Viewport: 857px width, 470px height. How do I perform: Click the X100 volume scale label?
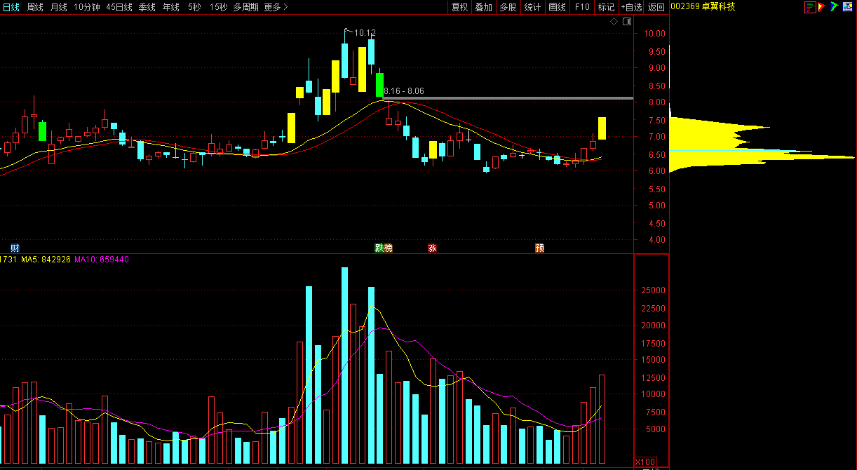(x=644, y=462)
